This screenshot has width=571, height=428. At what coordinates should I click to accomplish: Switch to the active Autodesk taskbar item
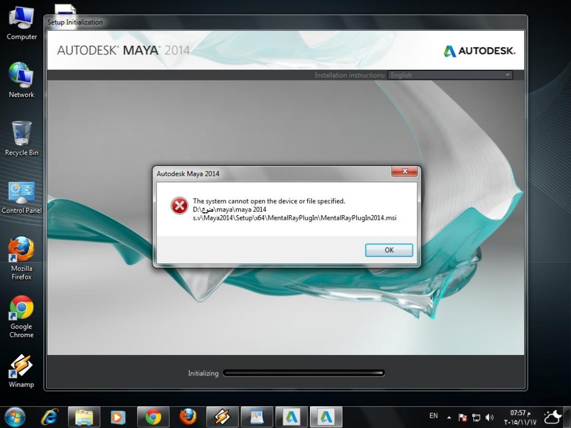pos(326,417)
